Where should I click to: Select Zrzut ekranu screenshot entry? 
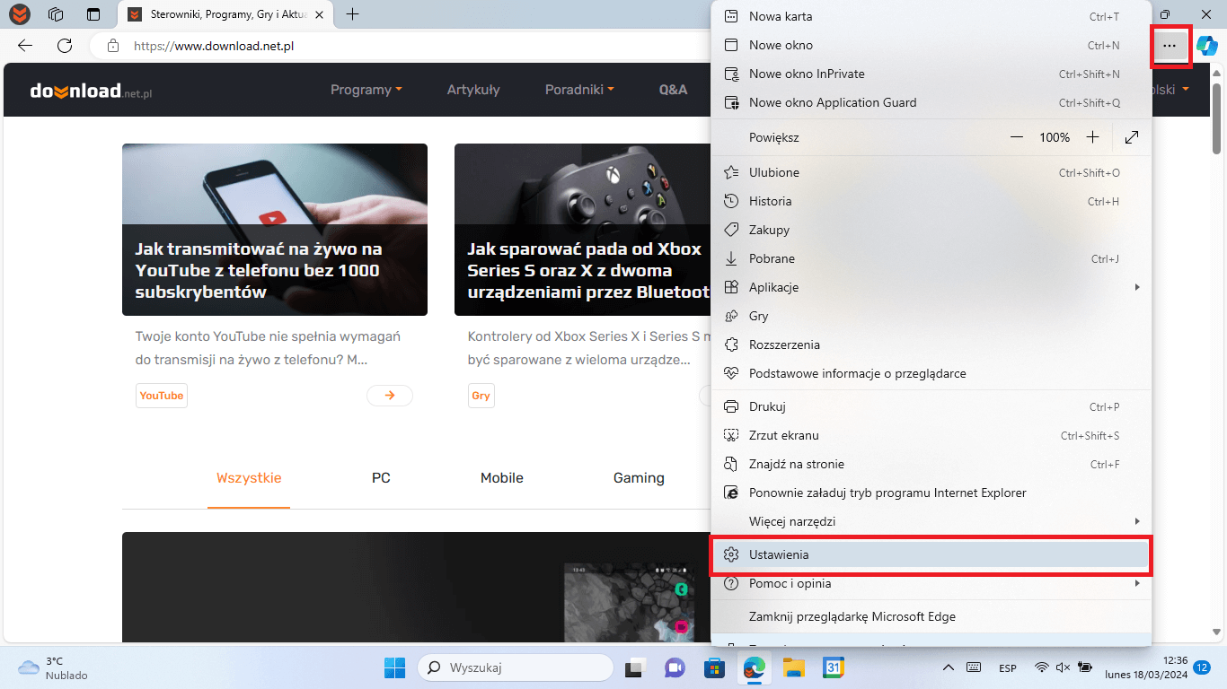931,435
